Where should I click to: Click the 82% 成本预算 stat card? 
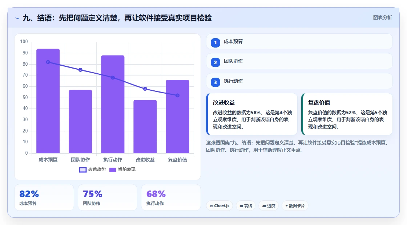[44, 197]
